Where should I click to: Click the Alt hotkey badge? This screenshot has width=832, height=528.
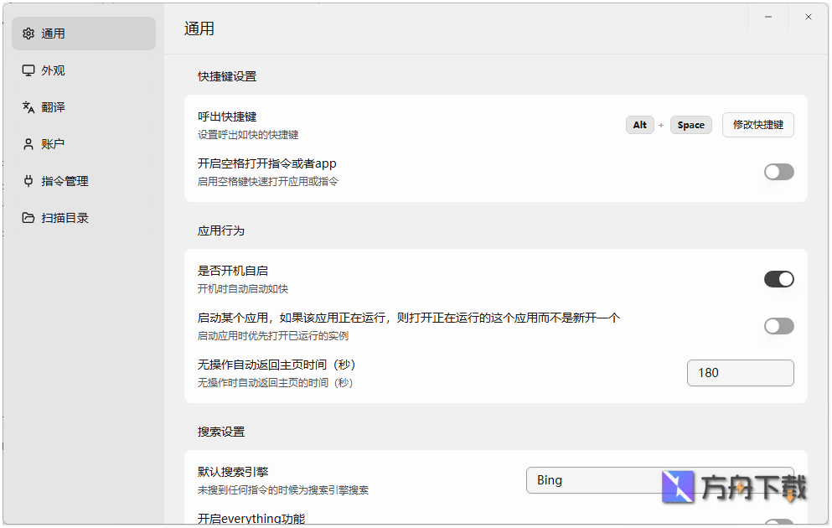(639, 124)
